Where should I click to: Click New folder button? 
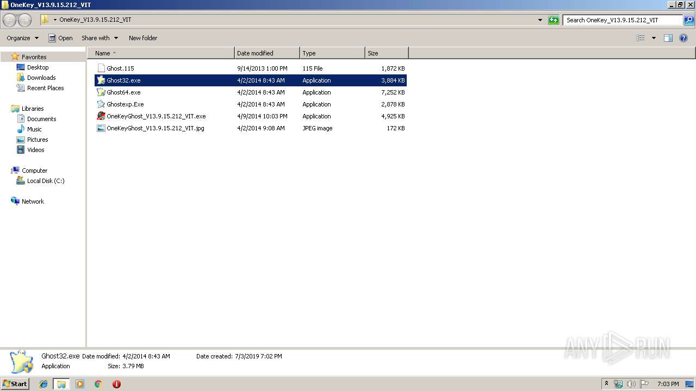(x=143, y=38)
